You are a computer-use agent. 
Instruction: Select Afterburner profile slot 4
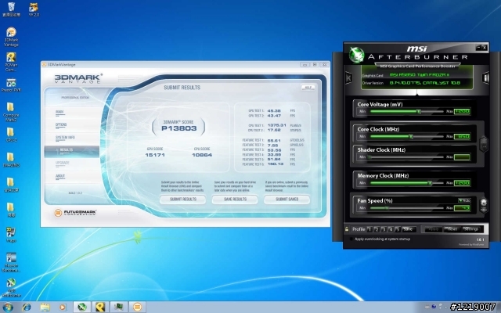[391, 229]
